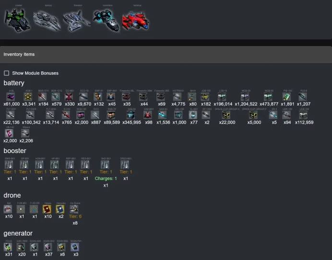Click the SL-M01 mine icon with x77
Screen dimensions: 332x260
(x=193, y=115)
